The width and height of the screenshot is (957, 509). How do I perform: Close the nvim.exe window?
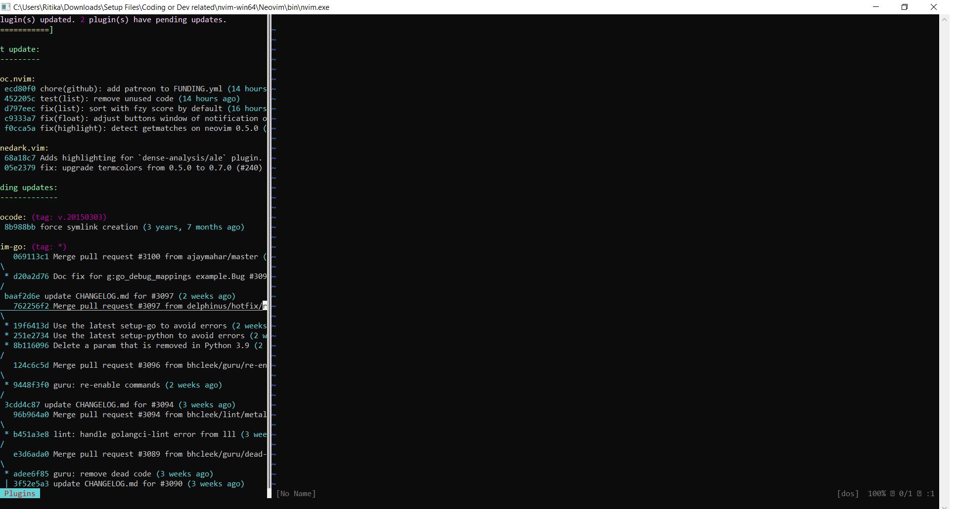pos(933,7)
